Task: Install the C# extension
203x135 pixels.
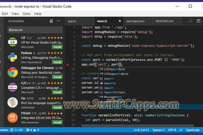Action: click(57, 47)
